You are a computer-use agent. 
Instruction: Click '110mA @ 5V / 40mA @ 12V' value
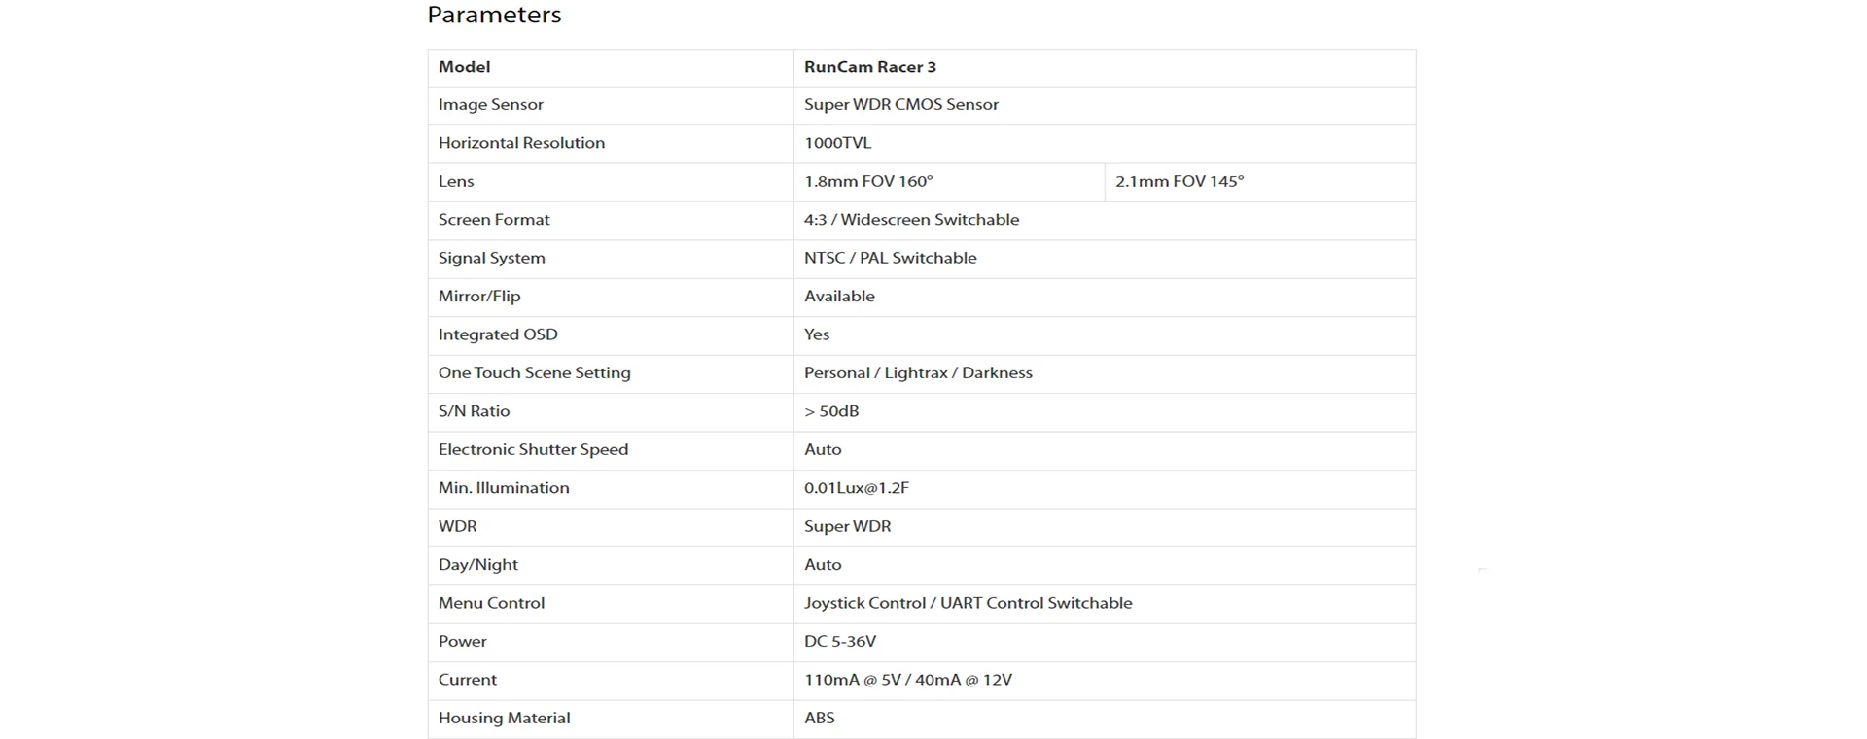908,680
